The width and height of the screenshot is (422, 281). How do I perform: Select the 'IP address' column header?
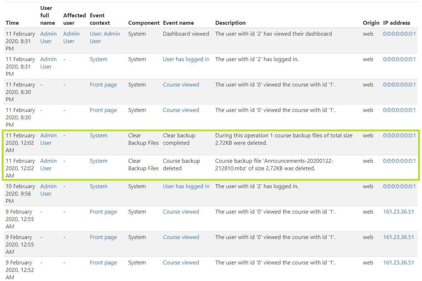click(397, 23)
